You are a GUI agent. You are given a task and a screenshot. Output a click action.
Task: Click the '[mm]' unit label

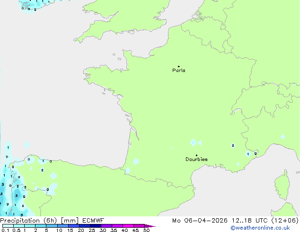70,221
